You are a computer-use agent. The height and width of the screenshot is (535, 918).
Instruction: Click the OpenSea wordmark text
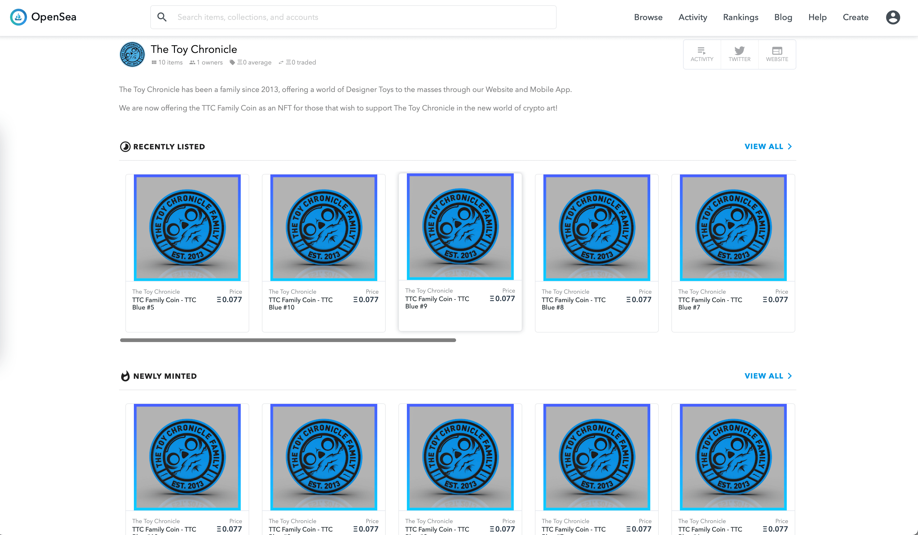click(x=53, y=17)
